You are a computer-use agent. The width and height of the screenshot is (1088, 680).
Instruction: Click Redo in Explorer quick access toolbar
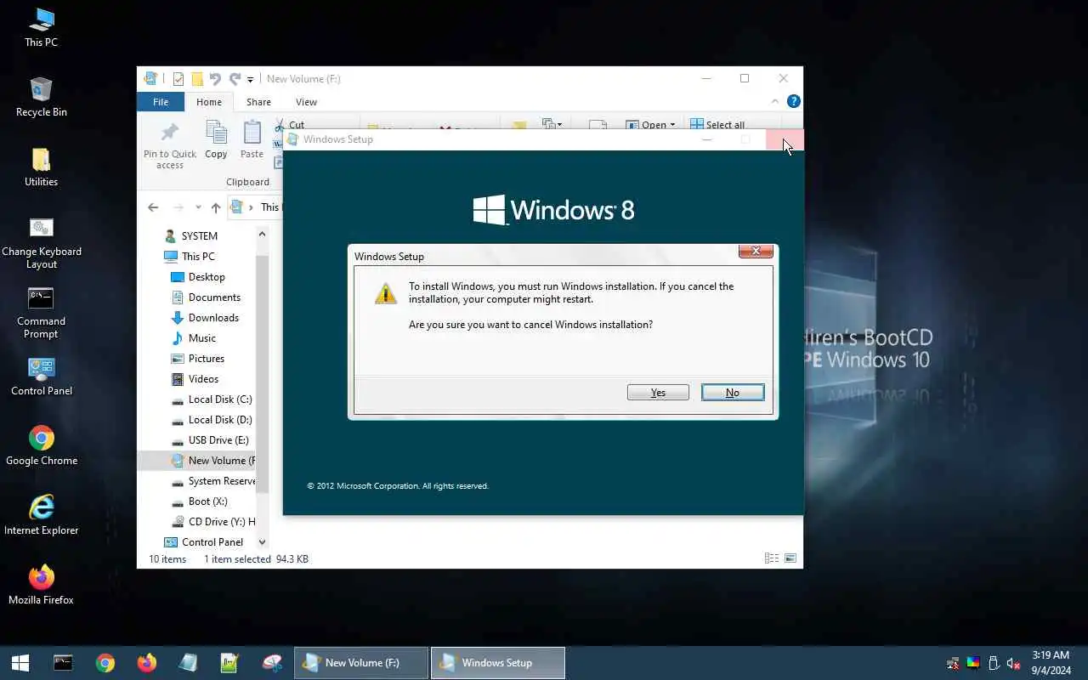(234, 79)
